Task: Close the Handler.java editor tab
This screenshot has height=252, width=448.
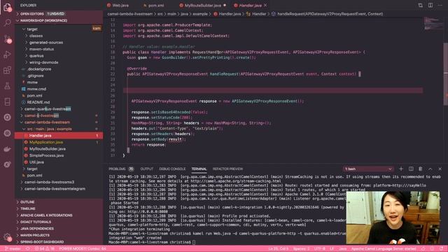Action: tap(265, 5)
